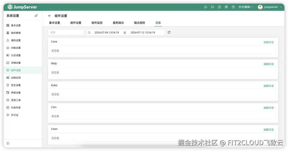Click the Koko component heading

coord(54,85)
